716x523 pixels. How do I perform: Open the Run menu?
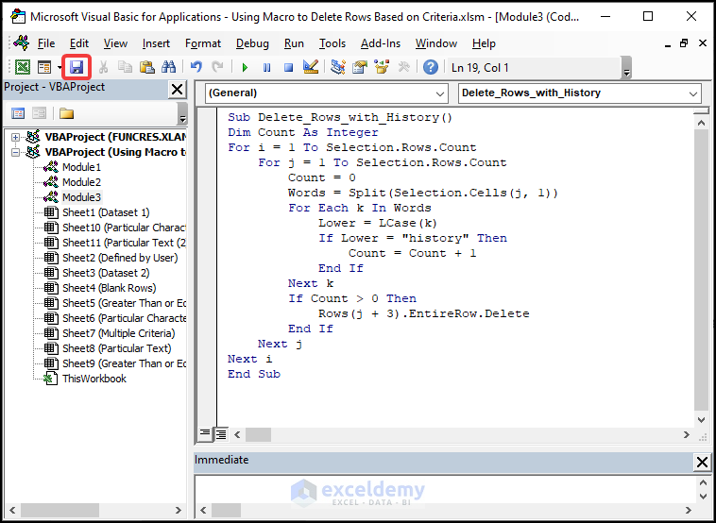[294, 43]
